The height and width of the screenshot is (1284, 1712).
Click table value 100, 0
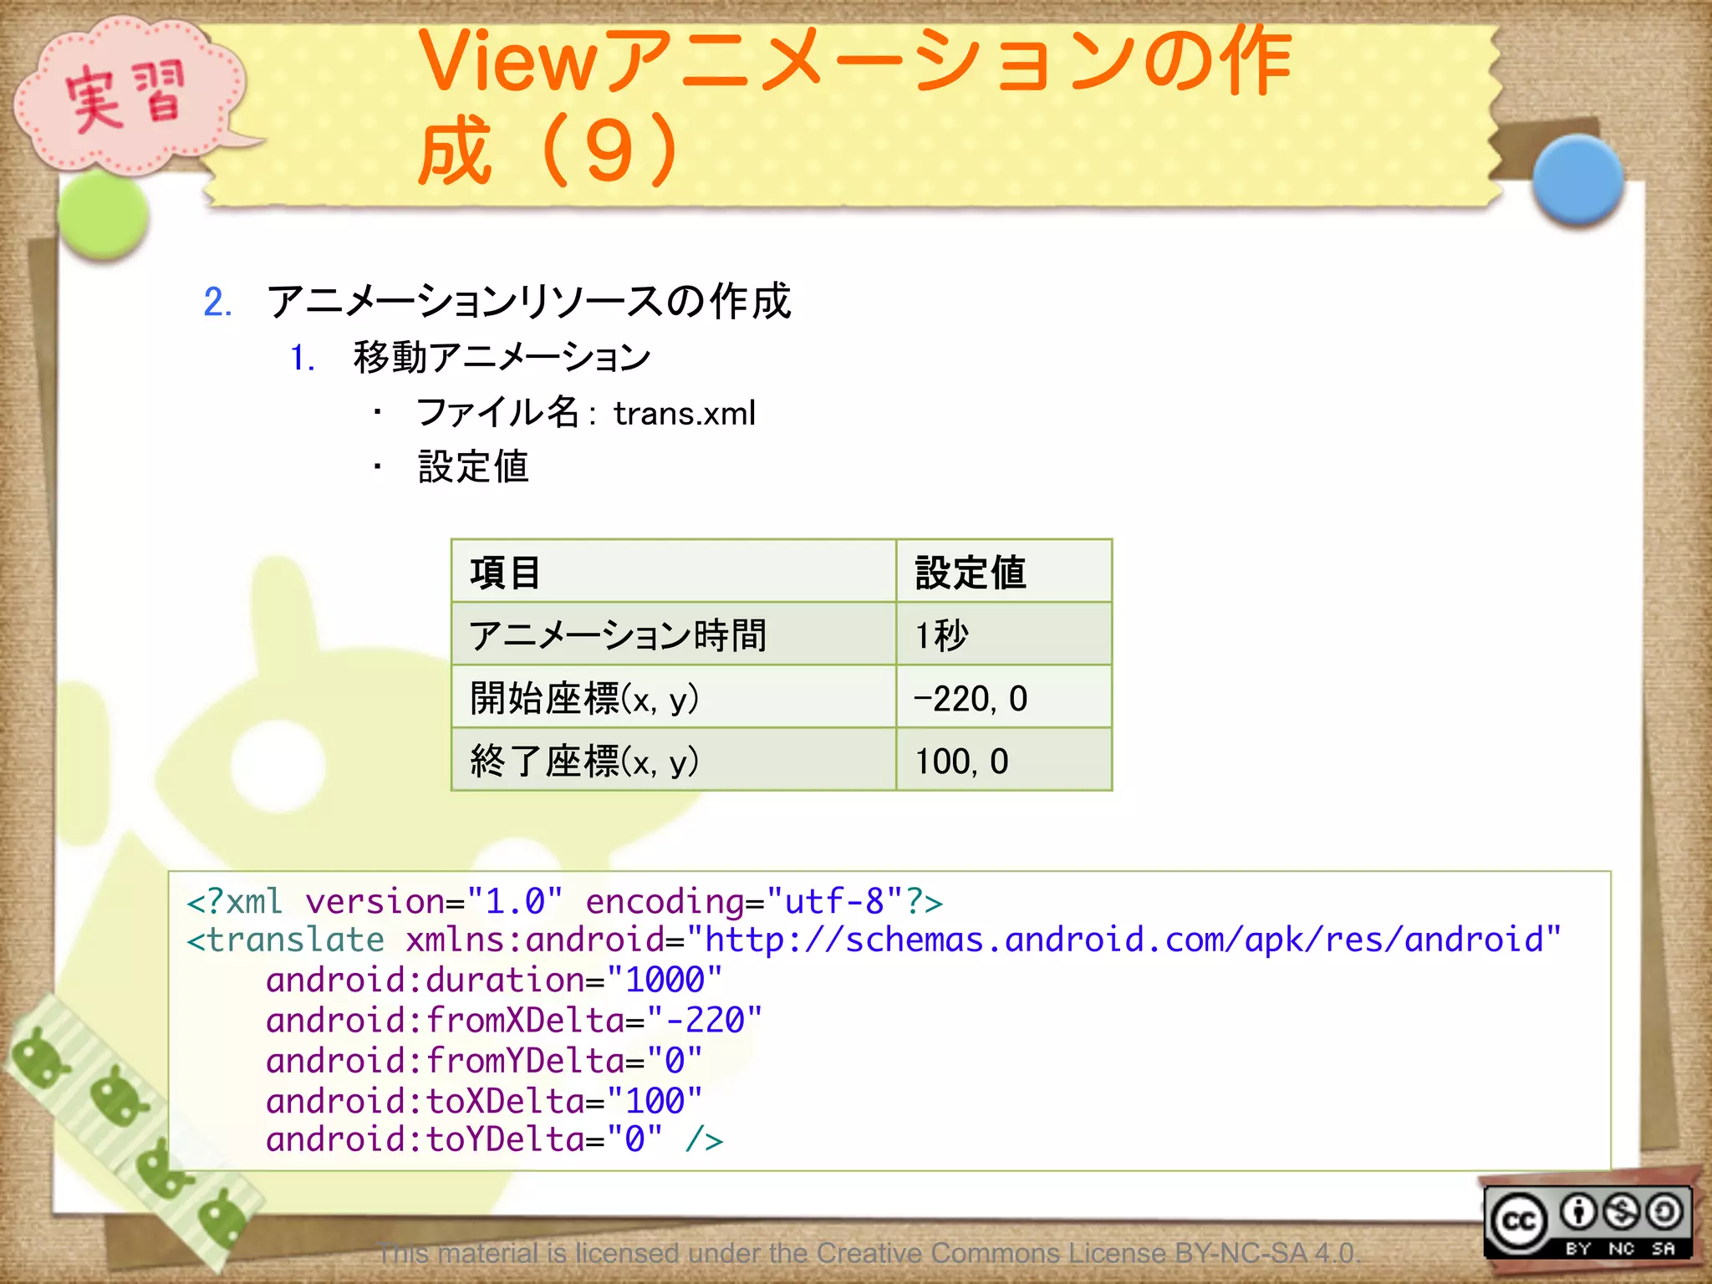coord(1004,760)
